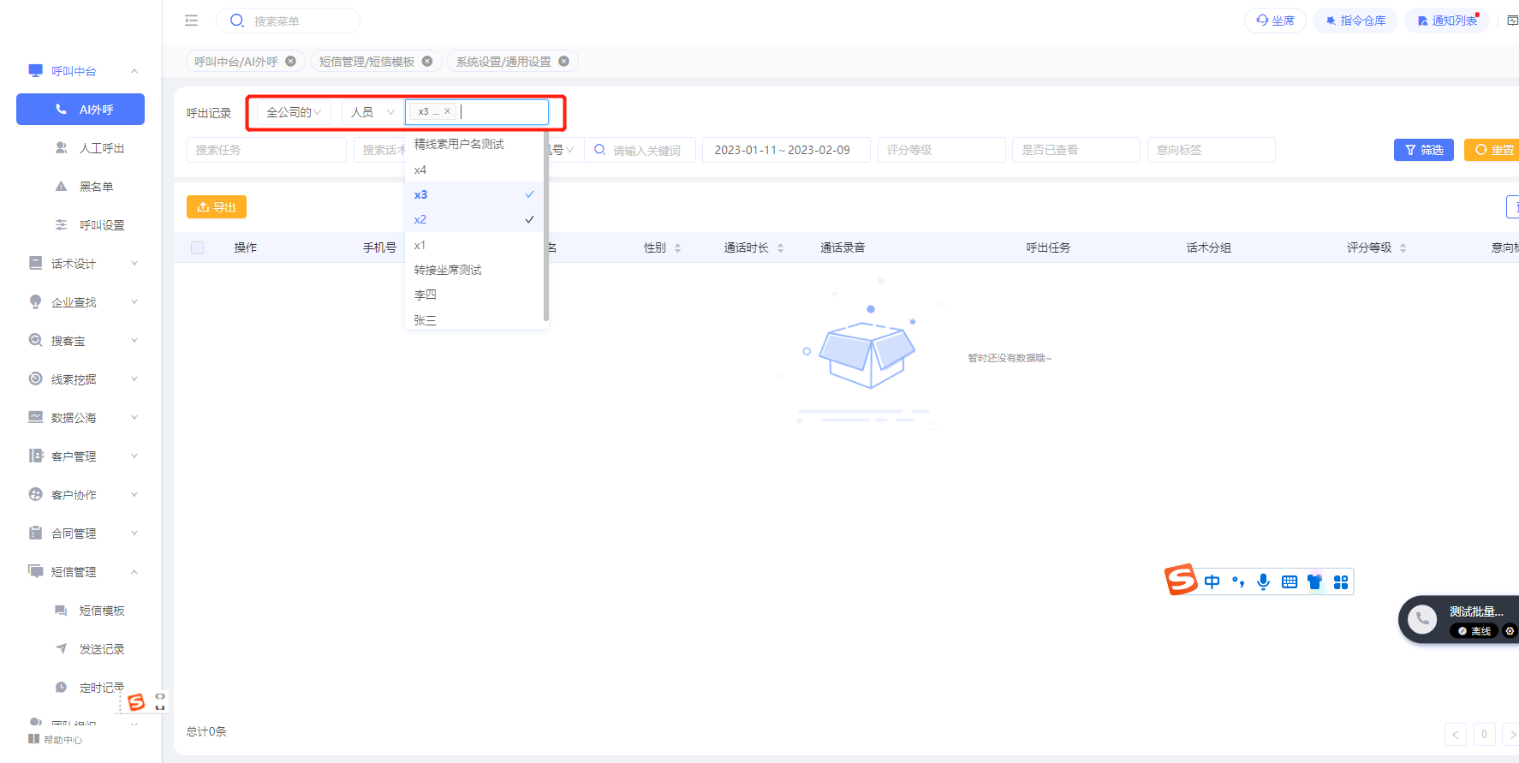Screen dimensions: 1519x763
Task: Open the 人员 type dropdown
Action: click(x=372, y=112)
